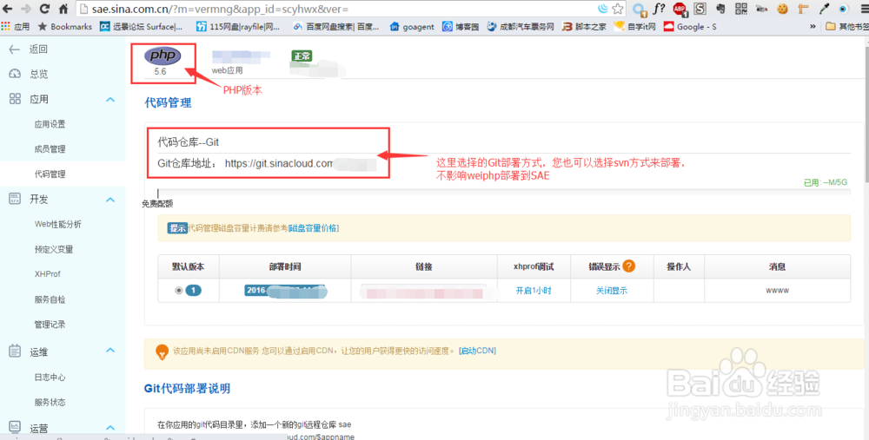Open the Bookmarks folder in bookmarks bar
This screenshot has height=440, width=869.
pos(65,27)
